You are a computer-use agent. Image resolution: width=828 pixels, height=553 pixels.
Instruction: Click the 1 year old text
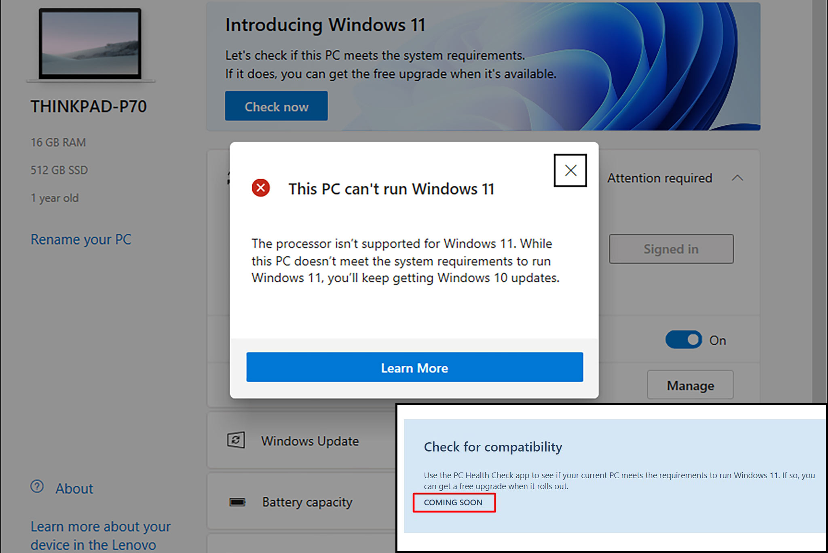click(x=55, y=198)
